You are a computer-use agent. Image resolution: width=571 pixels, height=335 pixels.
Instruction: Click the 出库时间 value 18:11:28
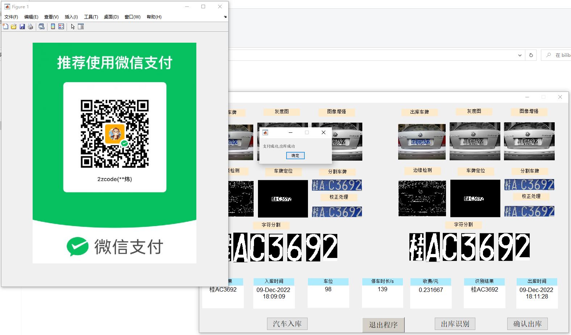[x=537, y=296]
